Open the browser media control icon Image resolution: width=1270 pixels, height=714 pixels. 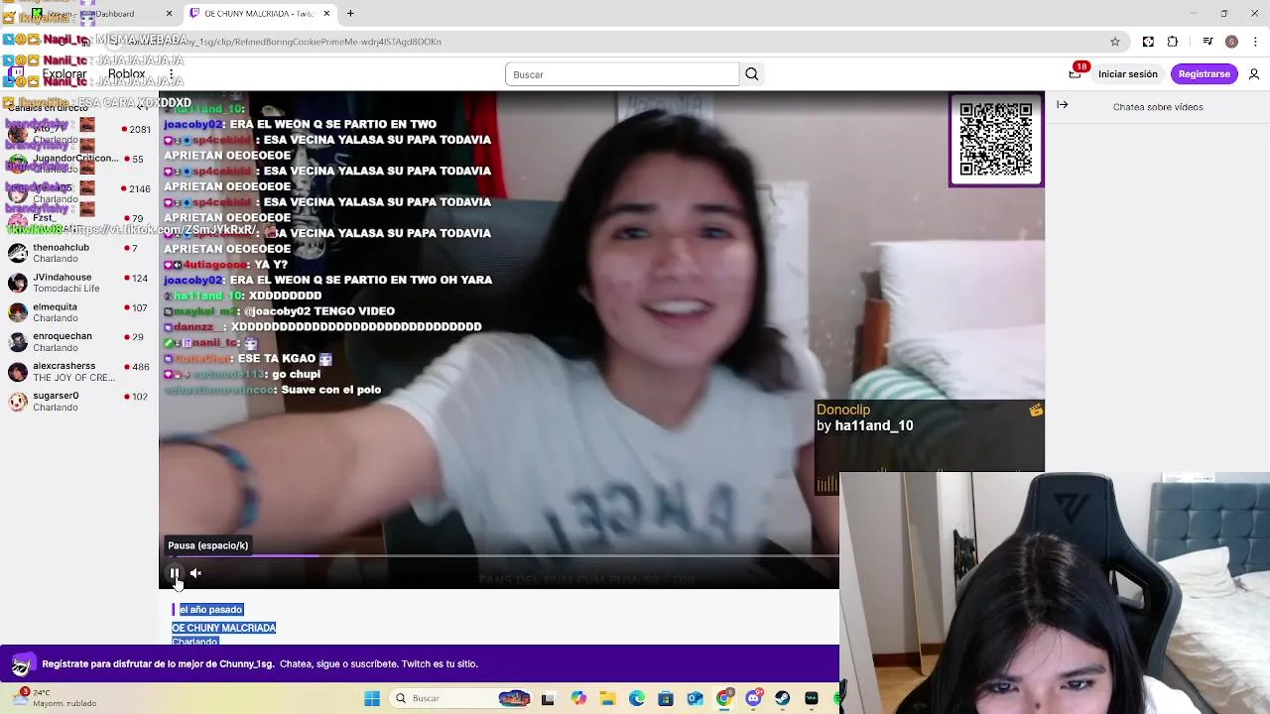(x=1207, y=42)
